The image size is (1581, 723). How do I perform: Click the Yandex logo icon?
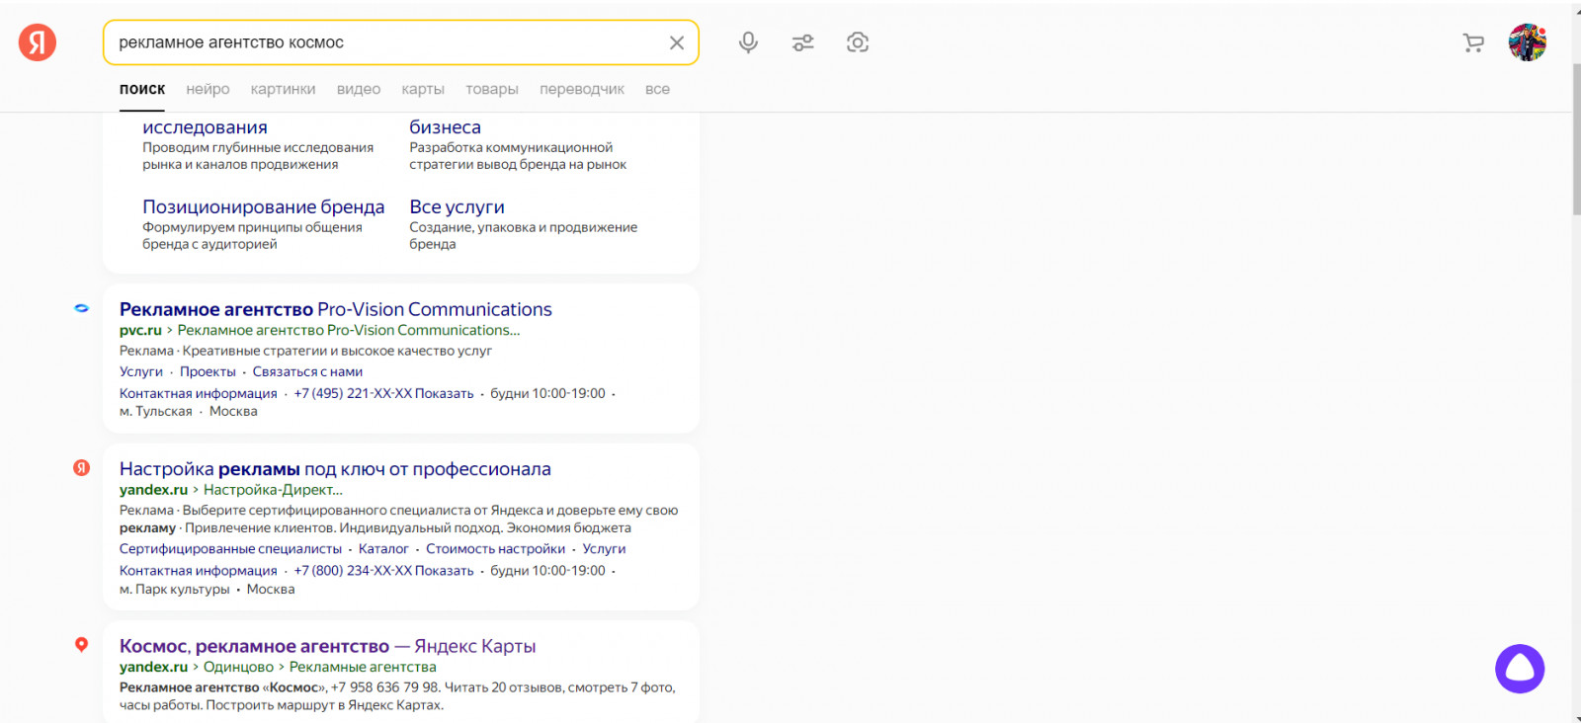tap(38, 42)
